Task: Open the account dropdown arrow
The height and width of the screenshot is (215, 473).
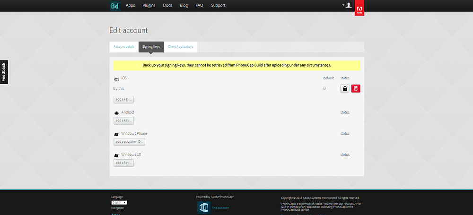Action: (x=343, y=5)
